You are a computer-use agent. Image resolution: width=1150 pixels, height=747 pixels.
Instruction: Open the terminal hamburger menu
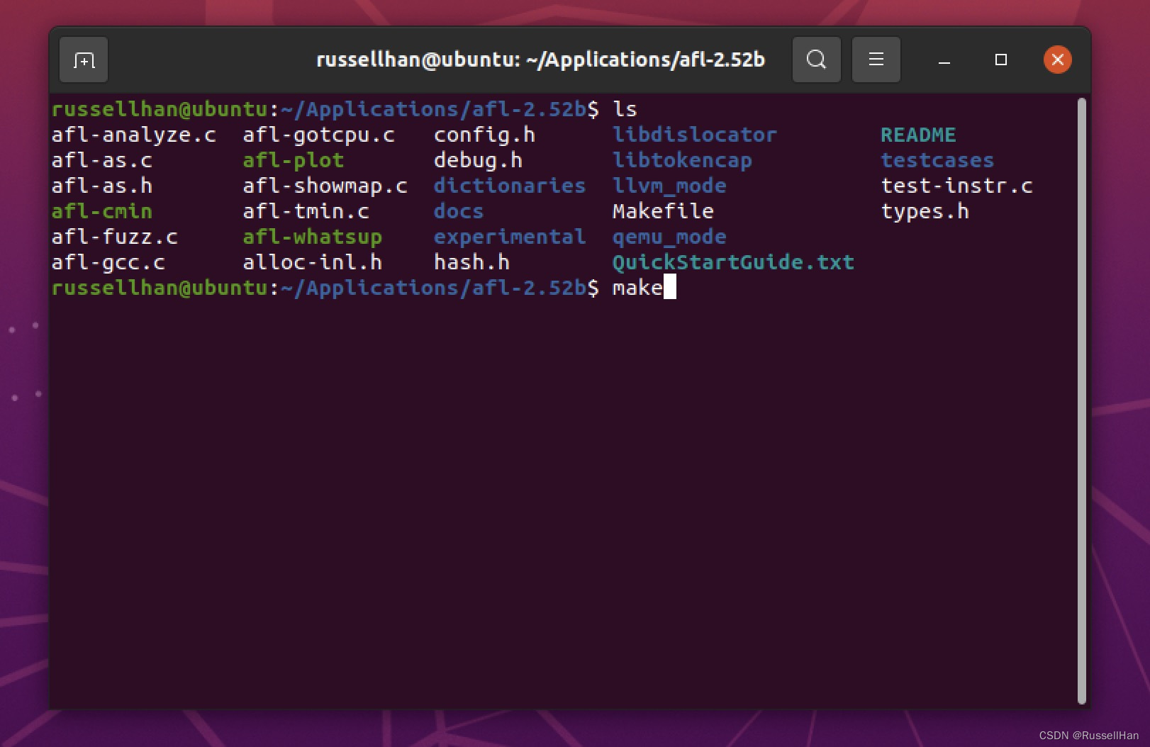click(x=876, y=60)
